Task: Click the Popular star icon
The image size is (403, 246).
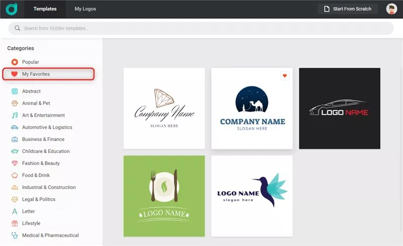Action: 15,62
